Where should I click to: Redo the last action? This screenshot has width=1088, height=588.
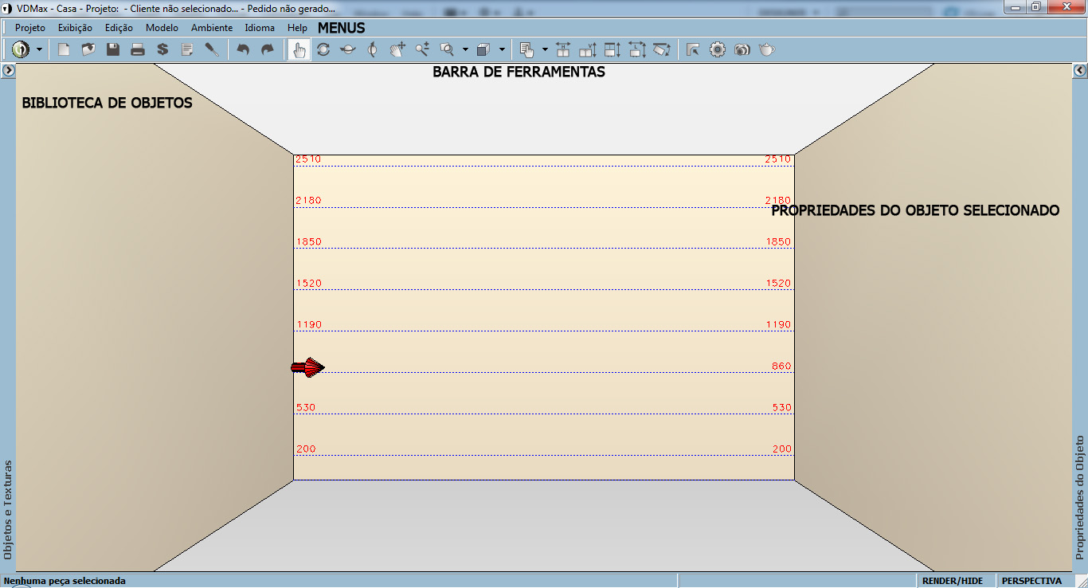[x=268, y=49]
